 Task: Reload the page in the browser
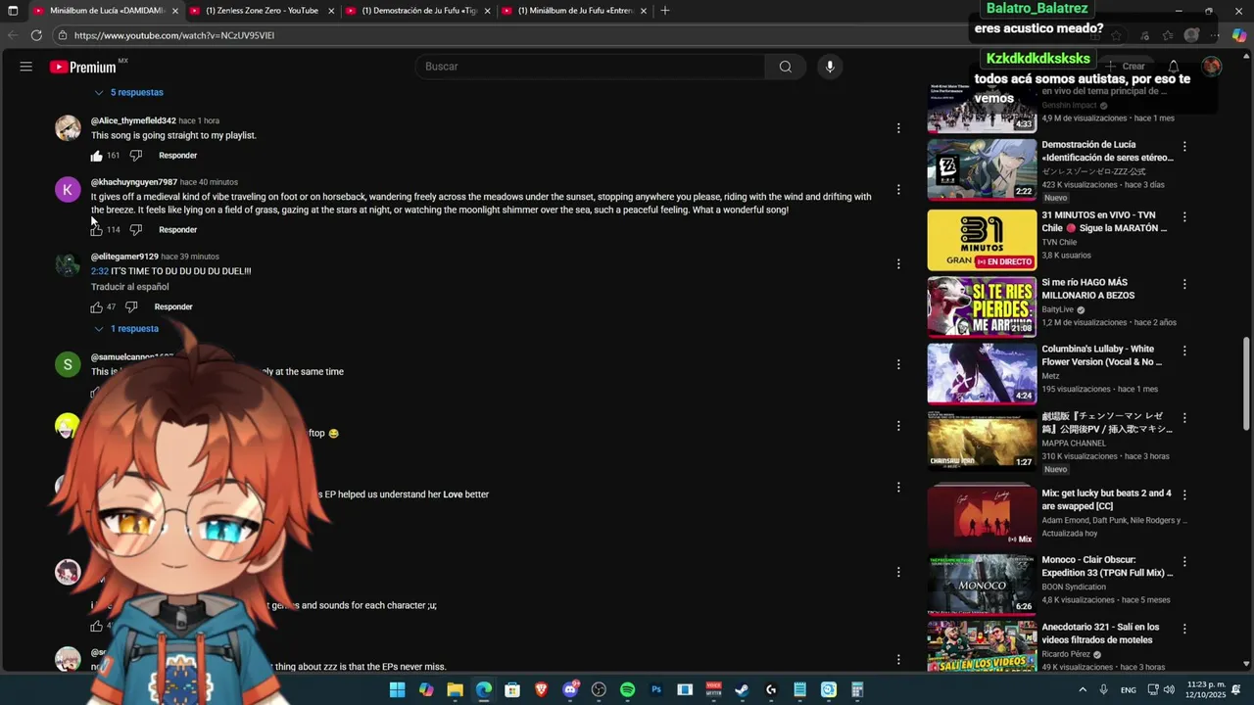[36, 35]
